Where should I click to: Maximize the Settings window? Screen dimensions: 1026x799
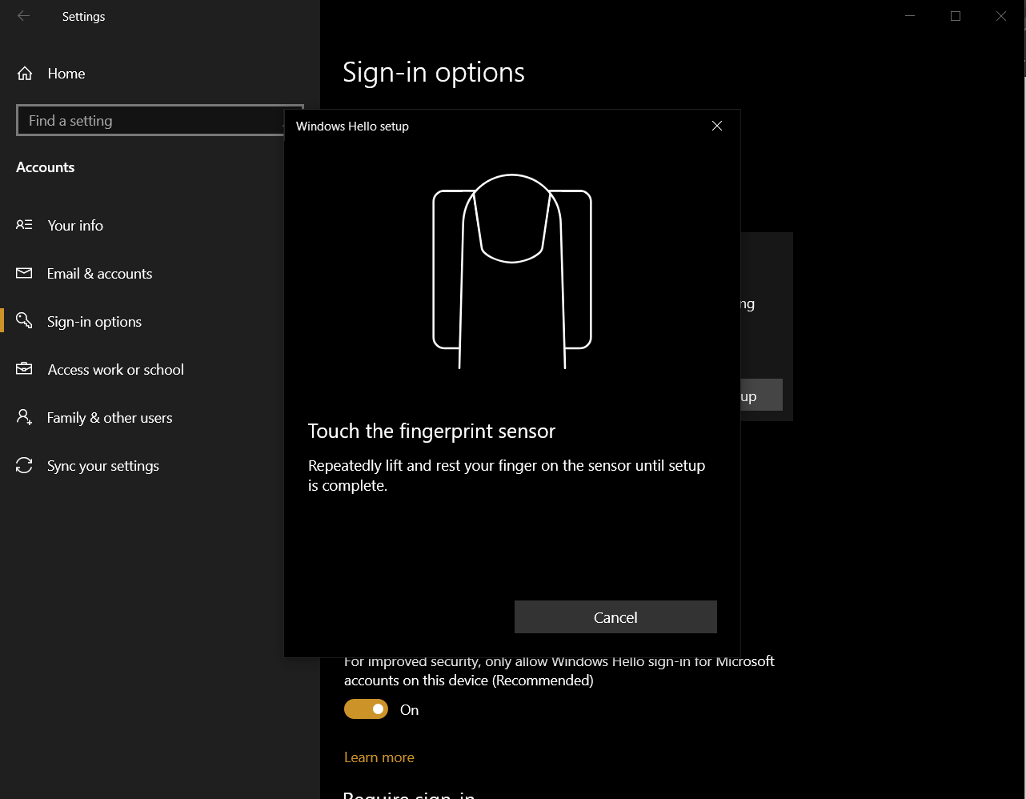point(956,15)
